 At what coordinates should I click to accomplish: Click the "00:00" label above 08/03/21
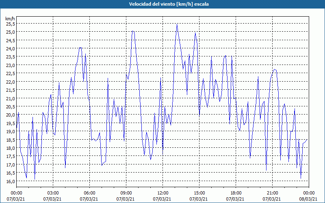pos(309,193)
